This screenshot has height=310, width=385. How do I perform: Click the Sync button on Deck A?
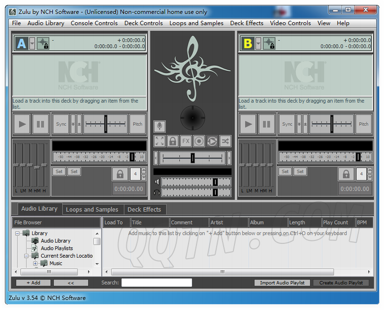(x=61, y=124)
